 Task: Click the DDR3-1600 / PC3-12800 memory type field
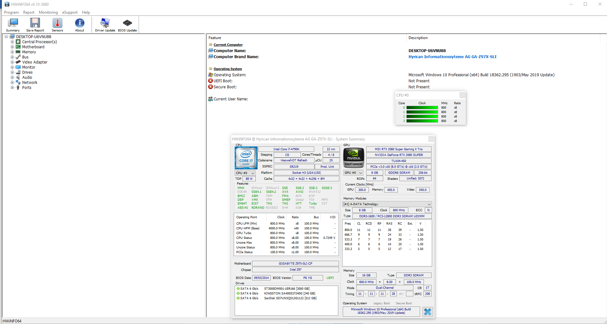(x=392, y=216)
